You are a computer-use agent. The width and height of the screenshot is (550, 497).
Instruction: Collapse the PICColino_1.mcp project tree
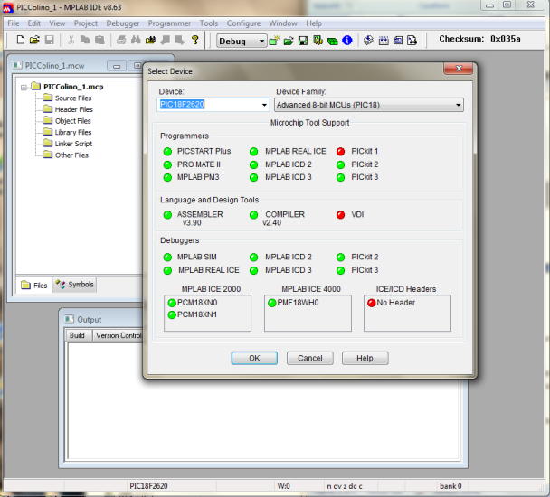(24, 88)
